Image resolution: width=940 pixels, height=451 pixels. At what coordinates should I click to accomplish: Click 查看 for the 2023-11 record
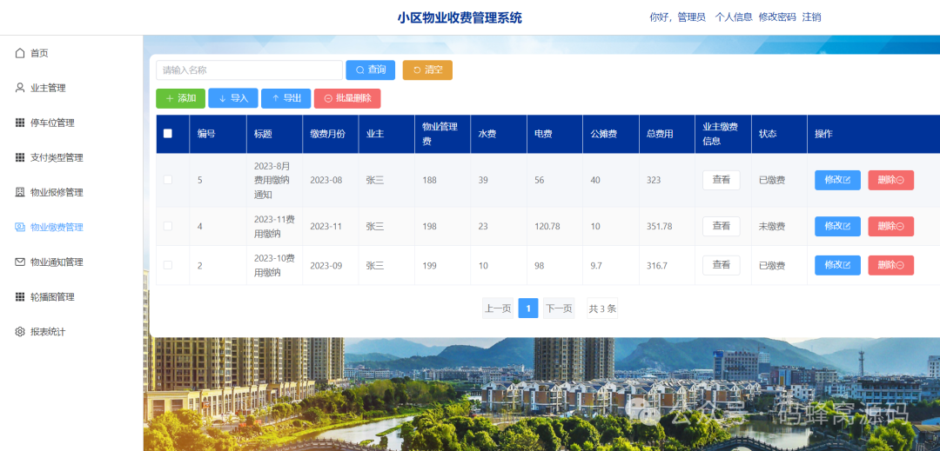(722, 226)
